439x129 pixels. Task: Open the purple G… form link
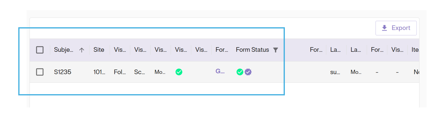pos(220,71)
